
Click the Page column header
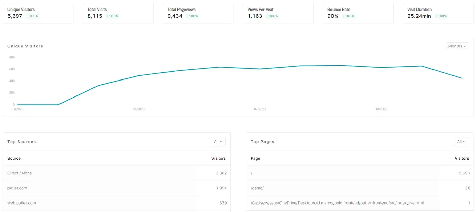pos(255,158)
